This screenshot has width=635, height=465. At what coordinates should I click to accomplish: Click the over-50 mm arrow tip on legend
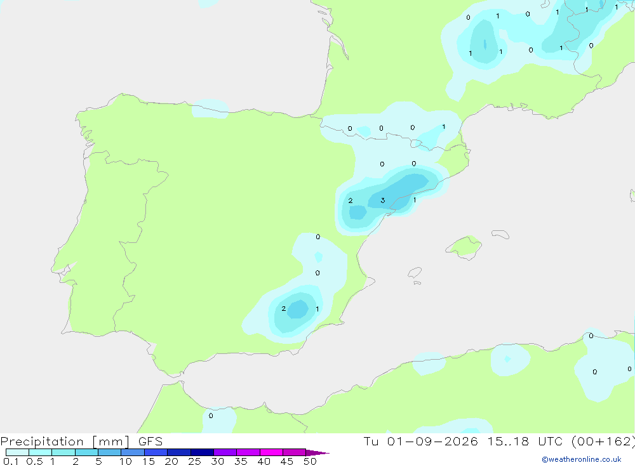point(317,452)
